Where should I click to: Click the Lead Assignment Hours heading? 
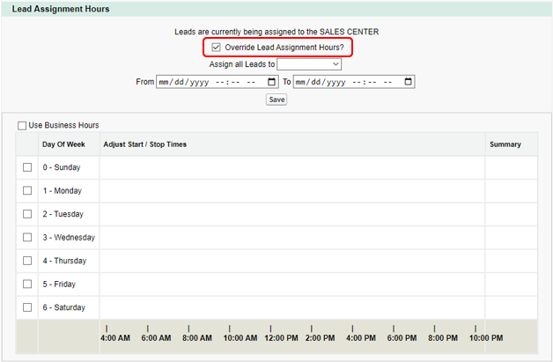pyautogui.click(x=61, y=9)
